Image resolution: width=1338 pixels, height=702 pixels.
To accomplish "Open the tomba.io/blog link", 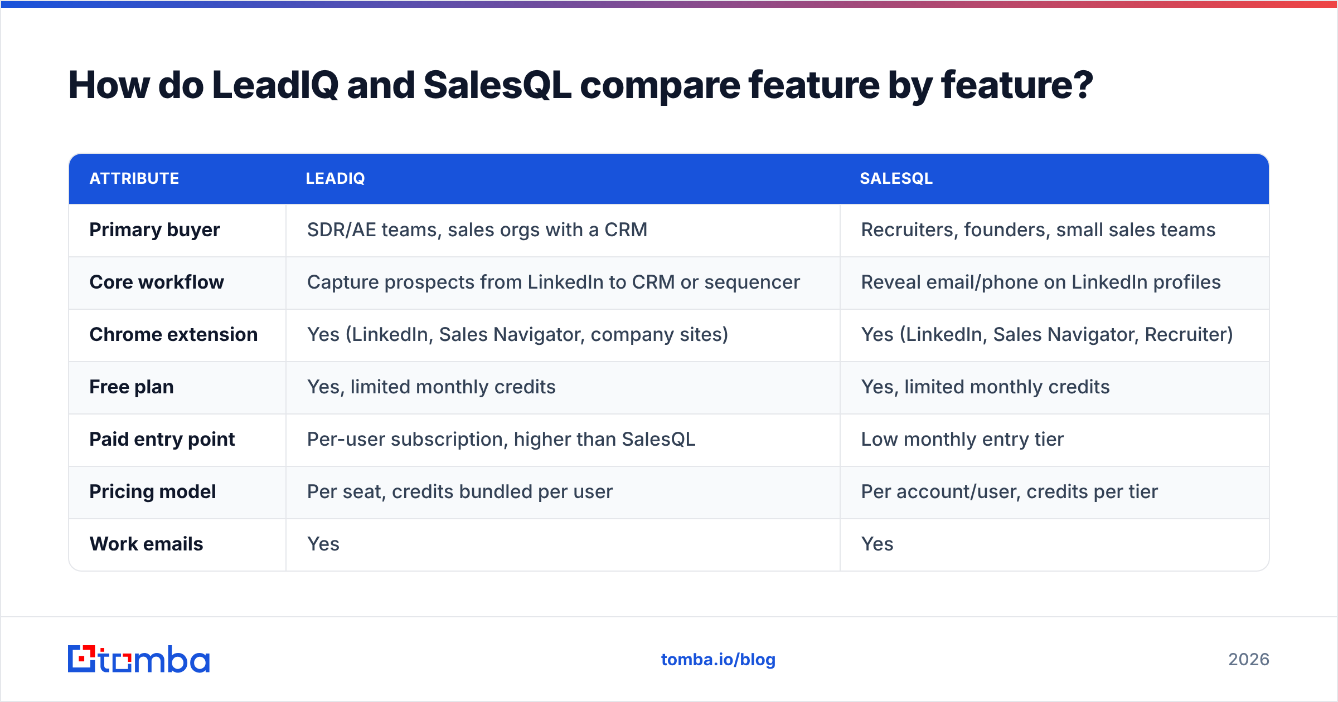I will [718, 660].
